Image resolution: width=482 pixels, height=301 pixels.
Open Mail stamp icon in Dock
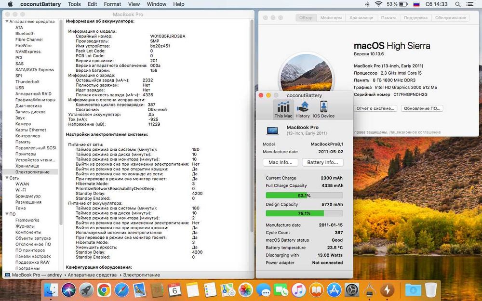[x=140, y=290]
